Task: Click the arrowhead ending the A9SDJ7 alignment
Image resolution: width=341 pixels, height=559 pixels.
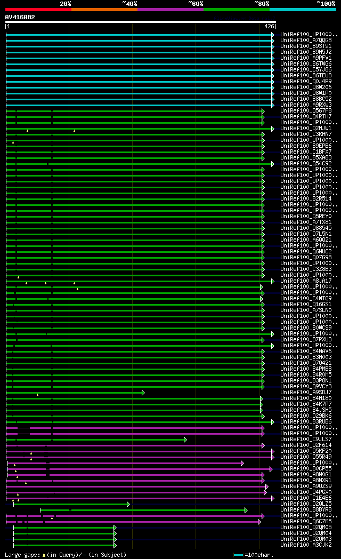Action: click(143, 393)
